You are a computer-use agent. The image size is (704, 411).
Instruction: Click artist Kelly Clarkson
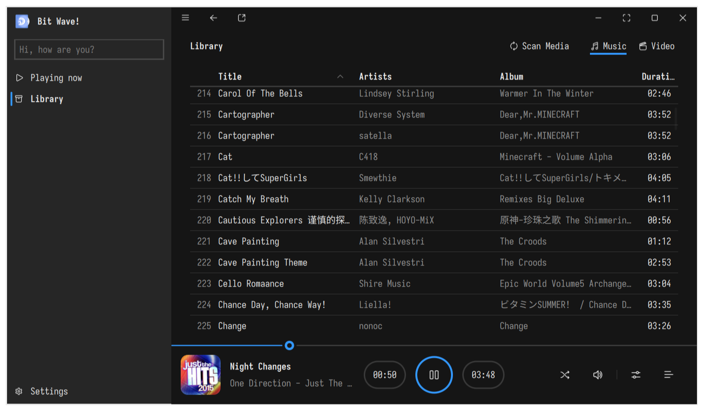point(392,199)
